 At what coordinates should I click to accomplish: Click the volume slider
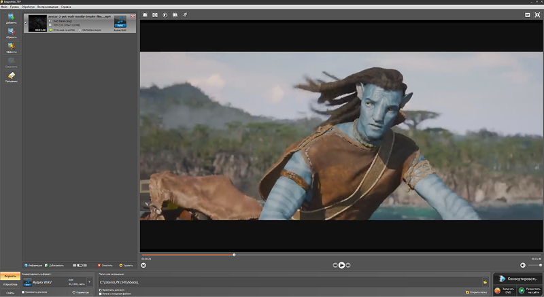click(x=534, y=265)
